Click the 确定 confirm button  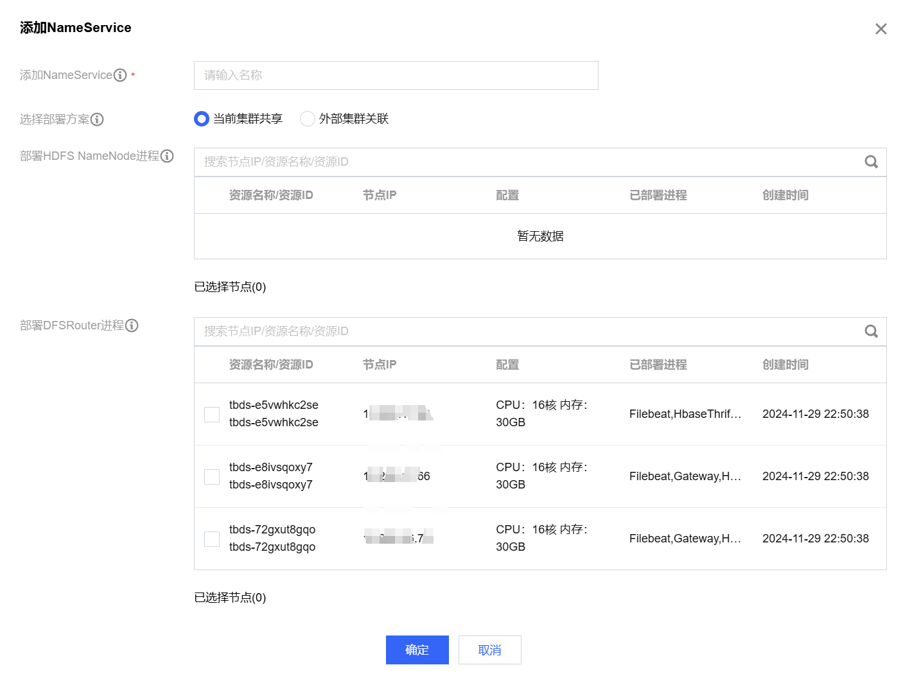417,650
